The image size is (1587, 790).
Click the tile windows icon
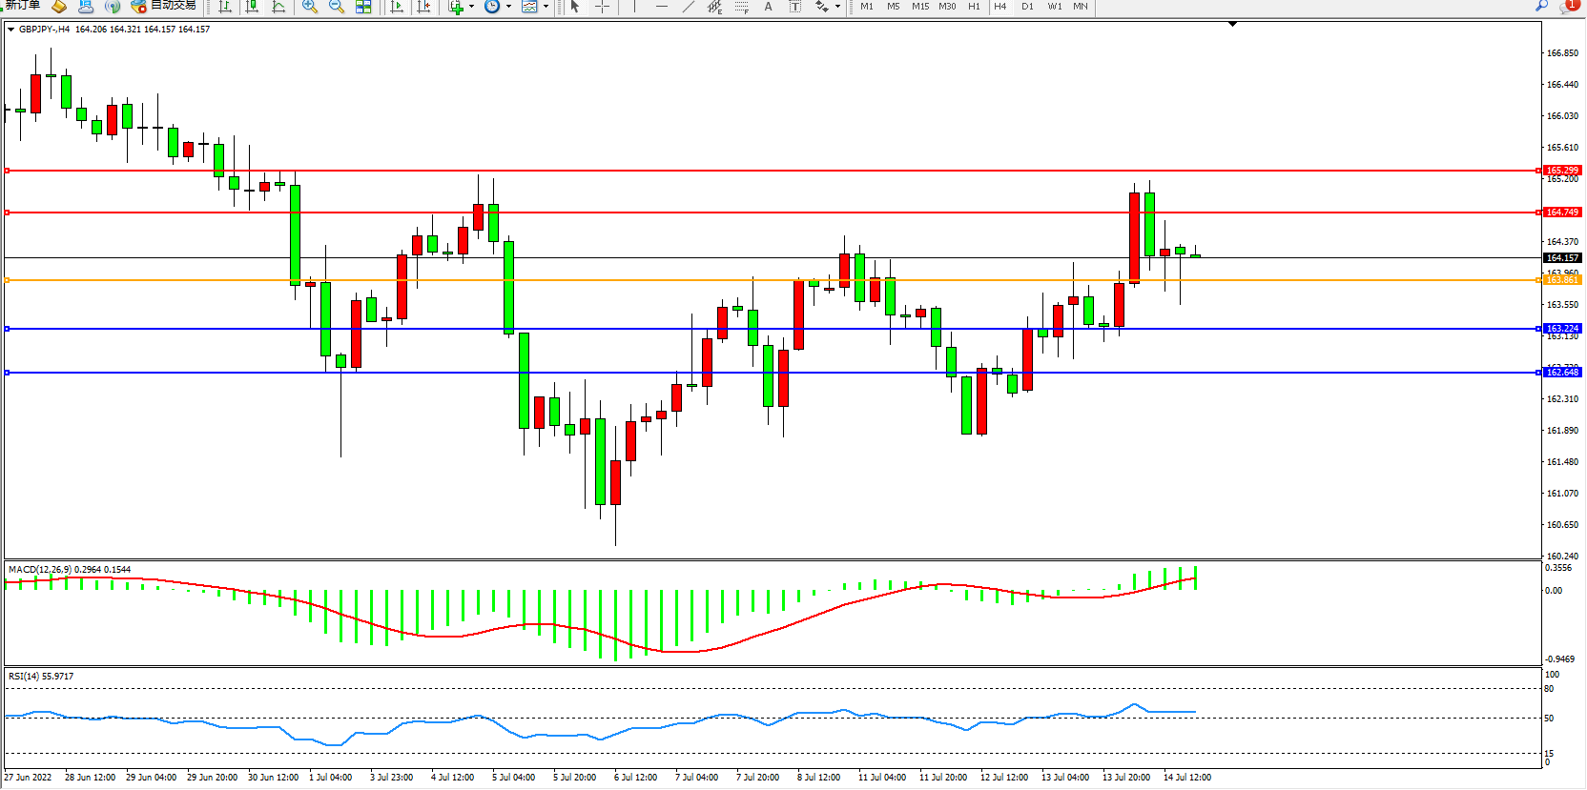tap(363, 7)
